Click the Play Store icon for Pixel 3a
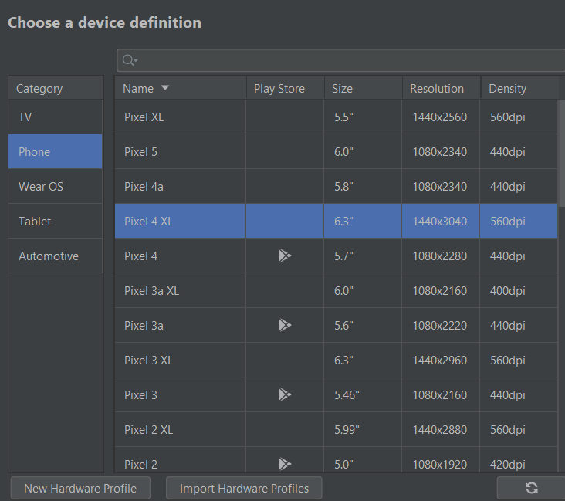Viewport: 565px width, 501px height. (x=285, y=325)
